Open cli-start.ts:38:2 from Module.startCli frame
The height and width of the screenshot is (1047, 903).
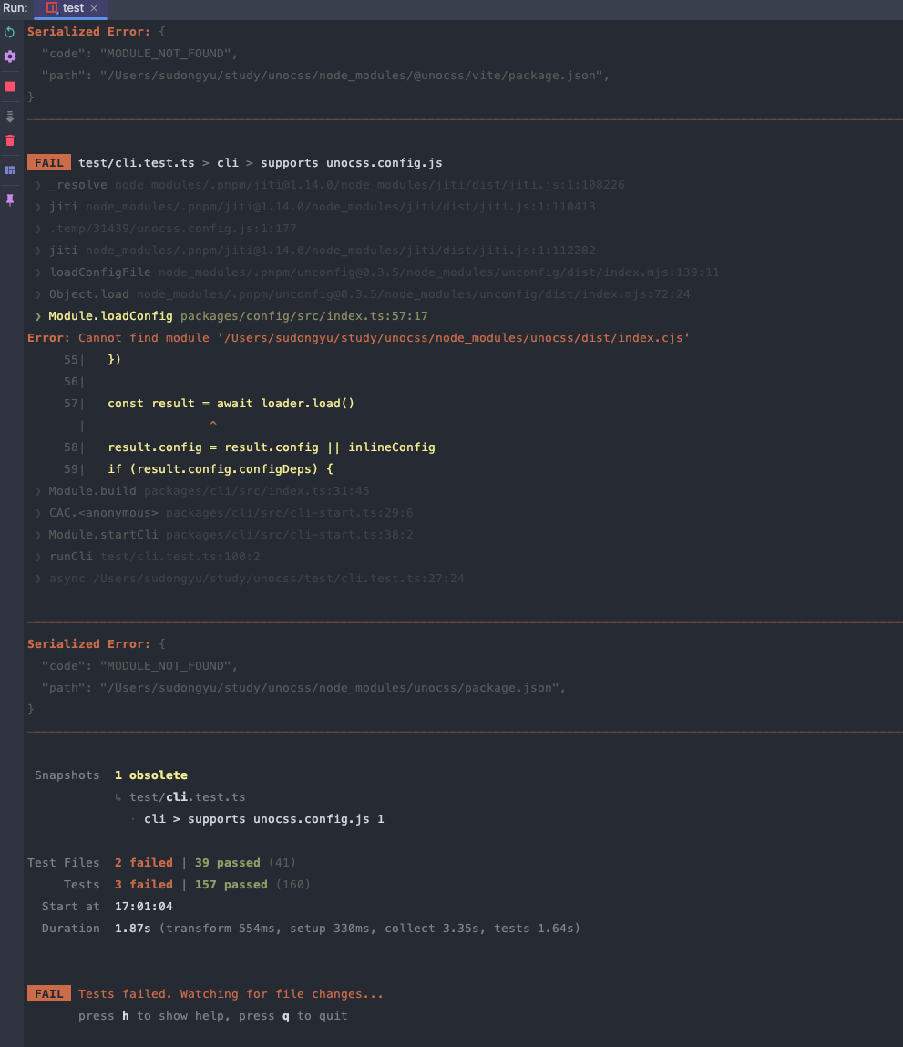coord(289,535)
